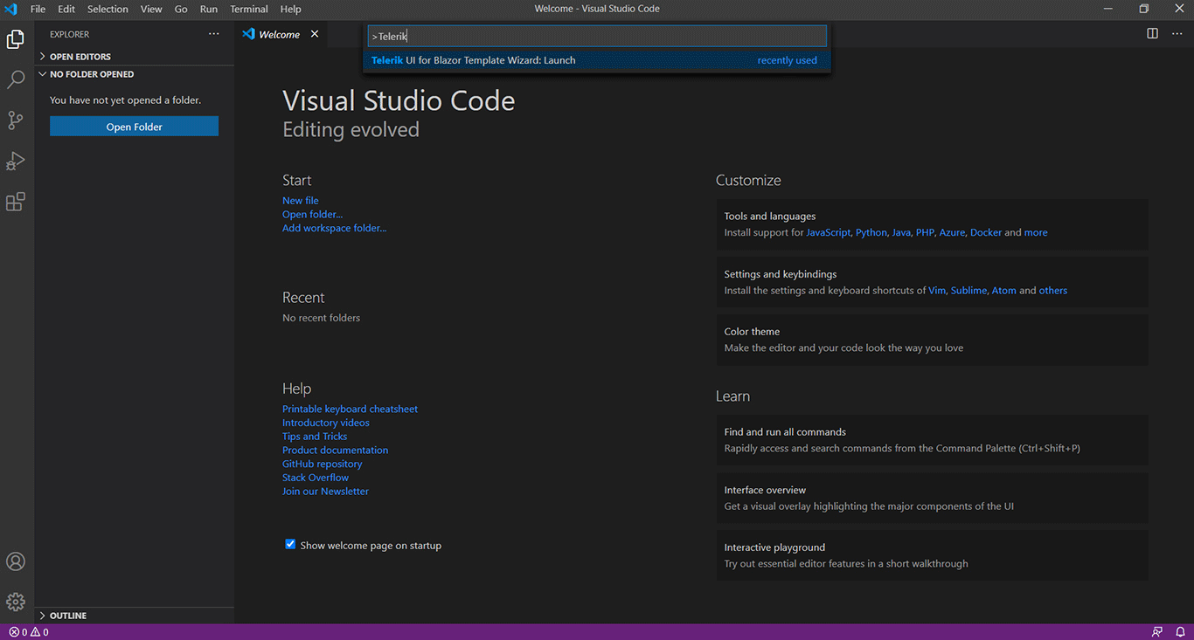Open the Accounts menu icon
The width and height of the screenshot is (1194, 640).
(16, 561)
